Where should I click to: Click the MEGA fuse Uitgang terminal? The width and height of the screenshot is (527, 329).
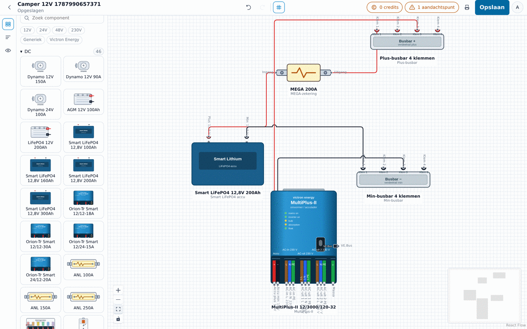pos(331,73)
